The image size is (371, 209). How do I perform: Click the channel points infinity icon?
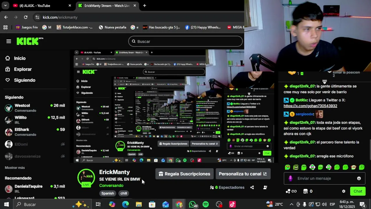(x=291, y=191)
